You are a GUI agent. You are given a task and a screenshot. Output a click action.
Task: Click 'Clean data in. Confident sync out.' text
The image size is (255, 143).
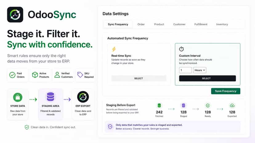click(x=53, y=127)
